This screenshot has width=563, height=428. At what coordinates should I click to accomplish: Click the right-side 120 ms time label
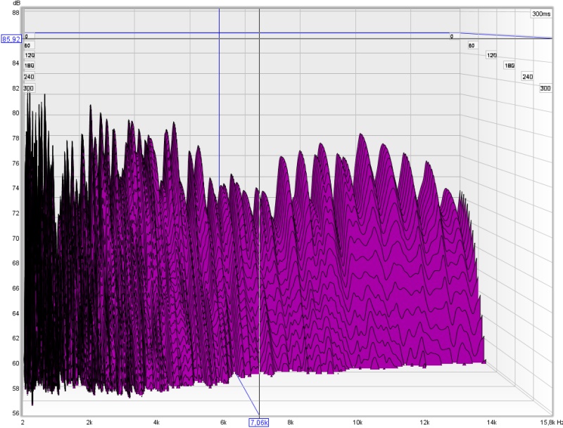[491, 56]
